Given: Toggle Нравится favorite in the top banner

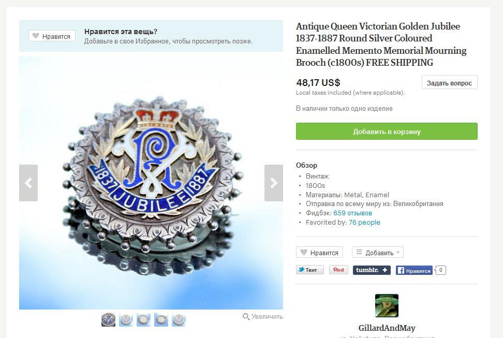Looking at the screenshot, I should 52,36.
